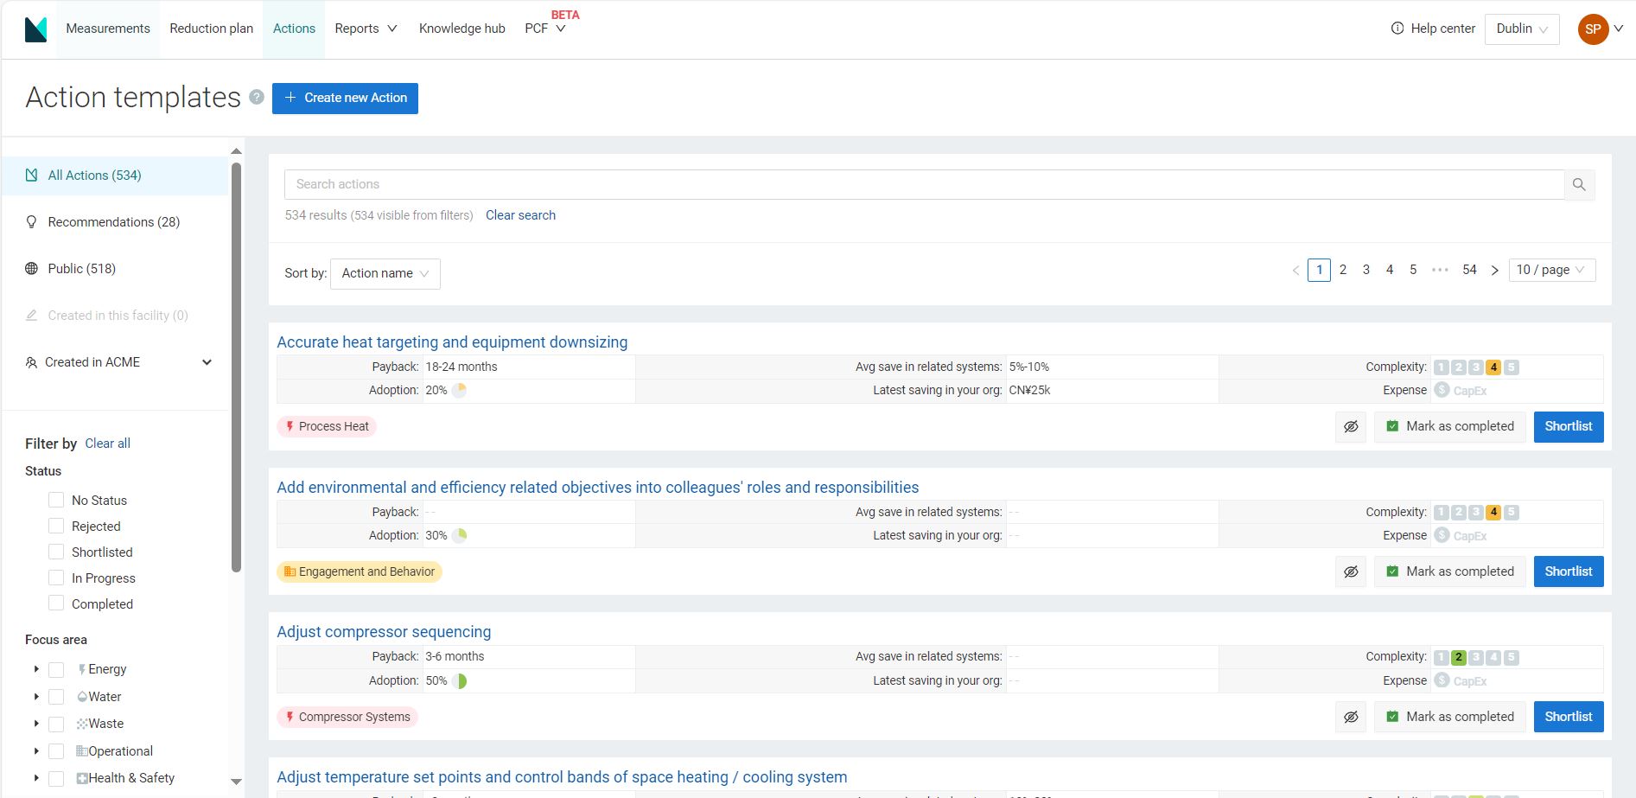This screenshot has height=798, width=1636.
Task: Click complexity level 4 for Accurate heat targeting
Action: [x=1493, y=367]
